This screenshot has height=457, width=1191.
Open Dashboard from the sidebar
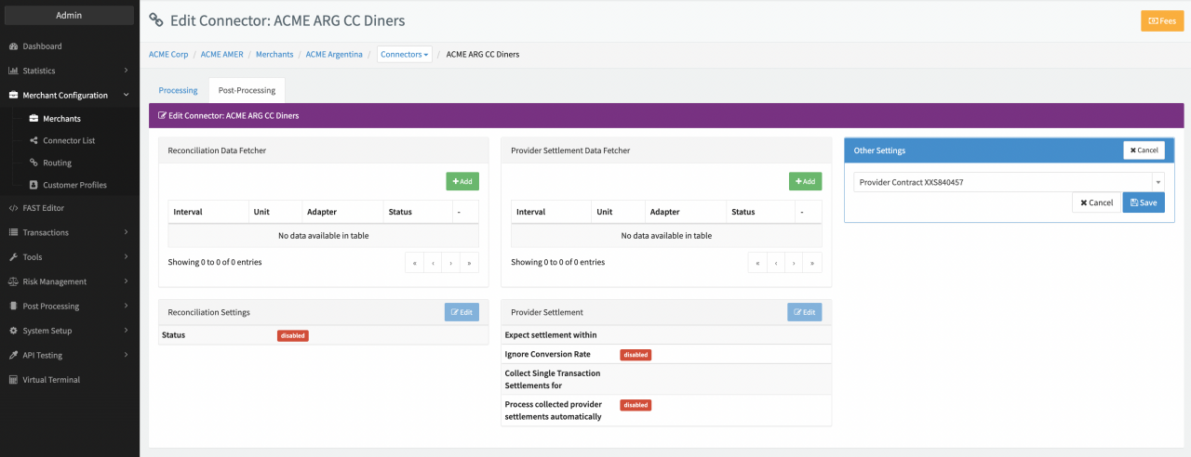(x=42, y=46)
